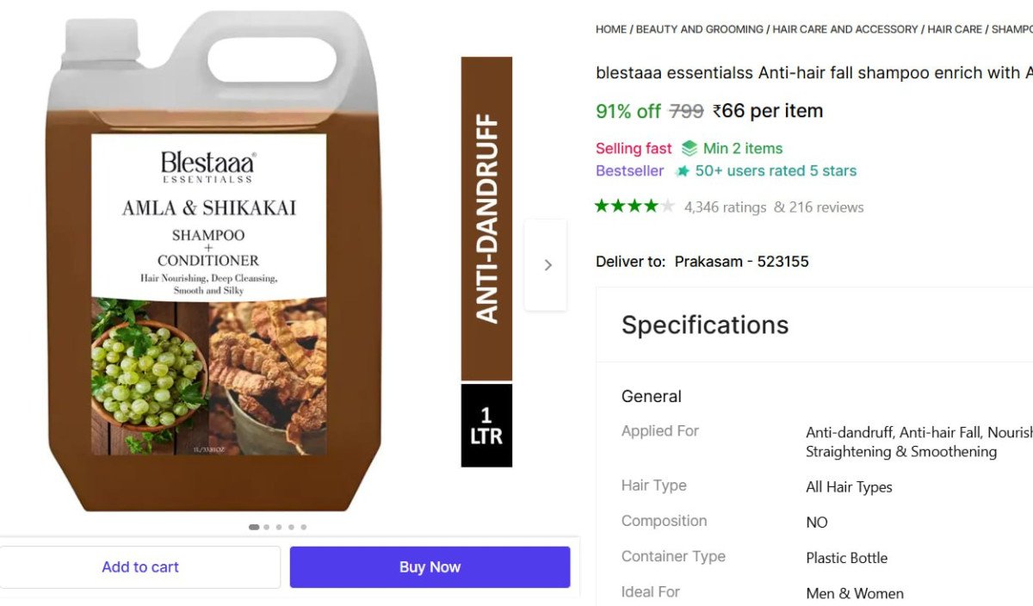Open BEAUTY AND GROOMING breadcrumb
The width and height of the screenshot is (1033, 606).
click(699, 29)
